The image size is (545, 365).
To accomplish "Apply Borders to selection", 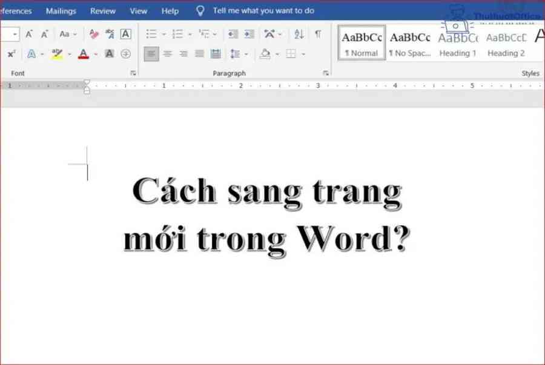I will [291, 54].
